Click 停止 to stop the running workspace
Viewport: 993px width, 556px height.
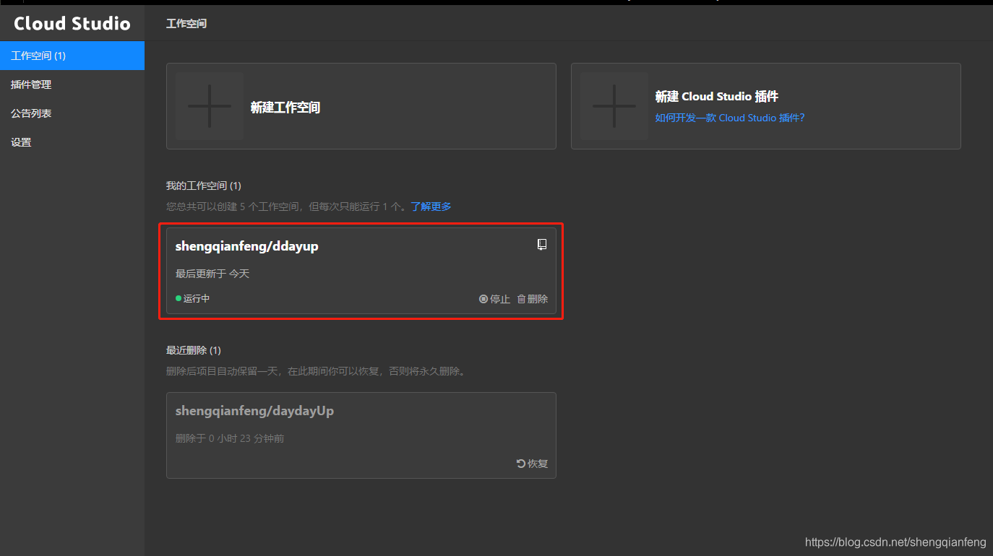(499, 299)
